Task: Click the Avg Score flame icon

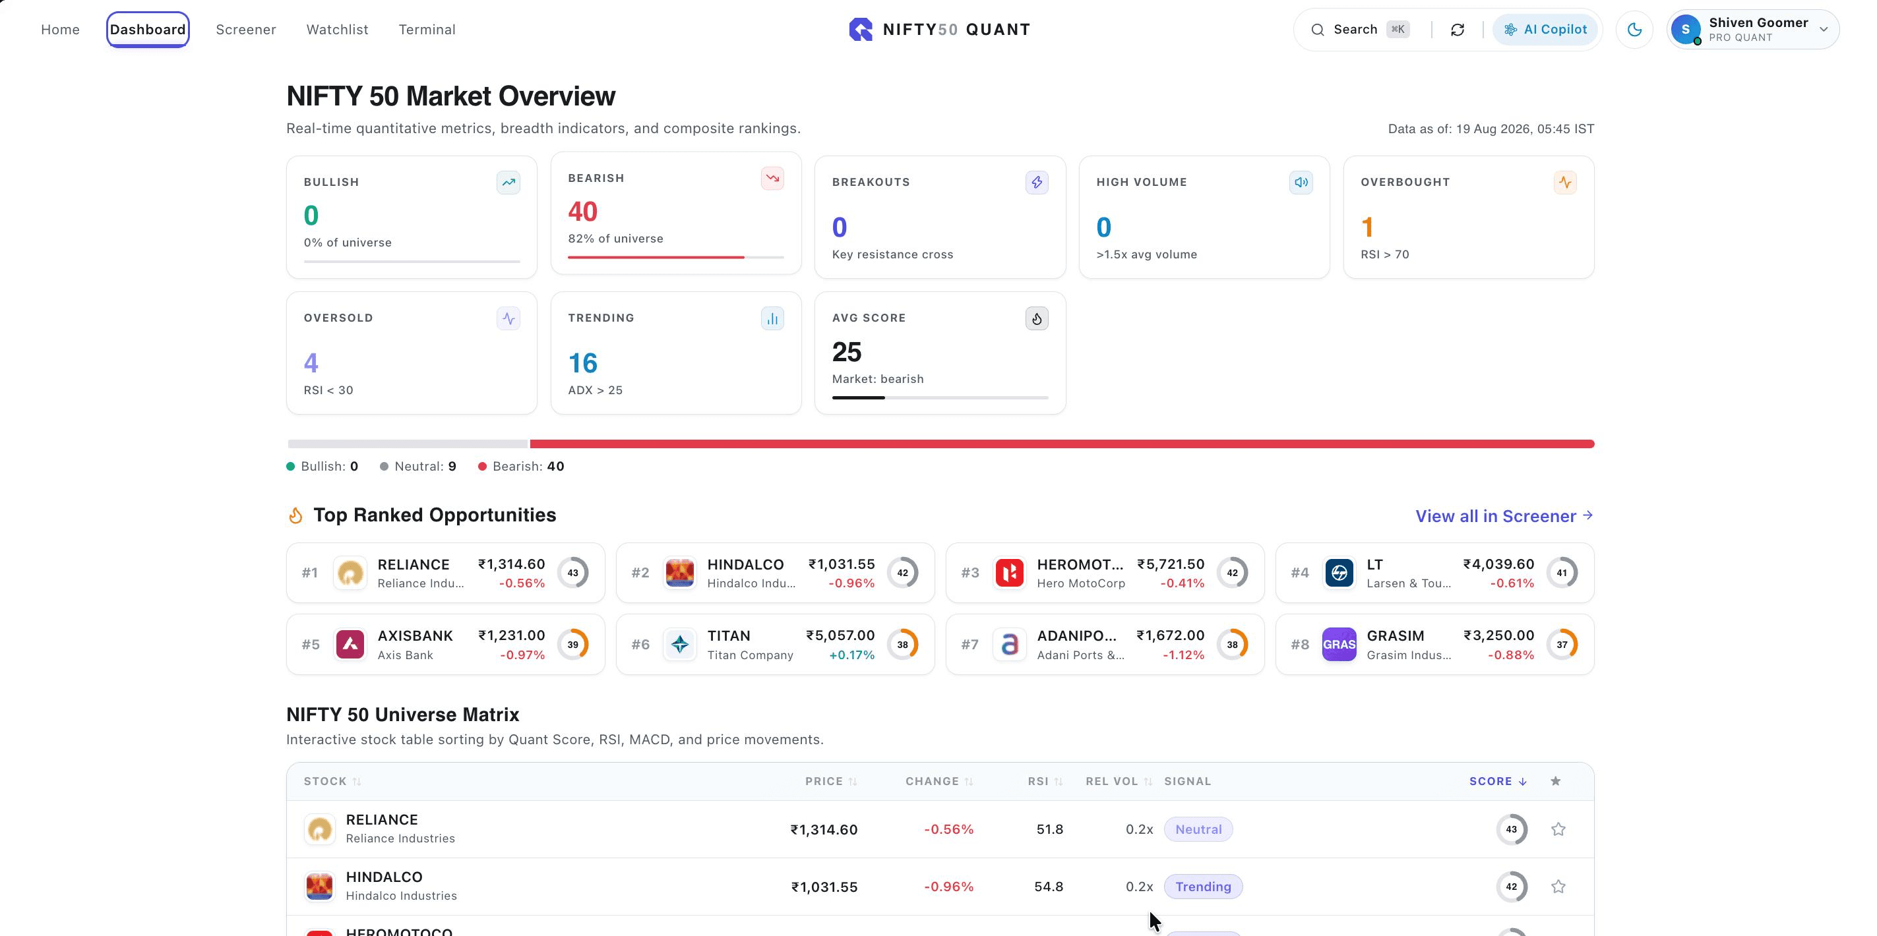Action: (1037, 318)
